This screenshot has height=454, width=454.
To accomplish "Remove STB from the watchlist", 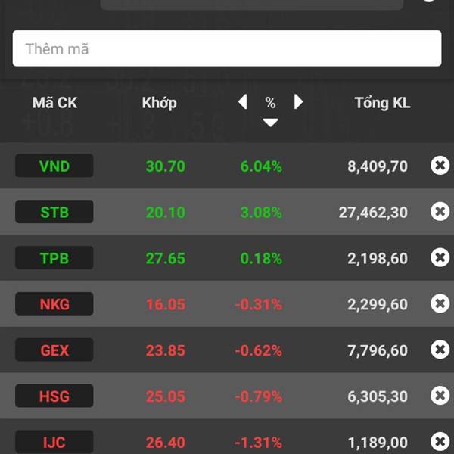I will (x=440, y=212).
